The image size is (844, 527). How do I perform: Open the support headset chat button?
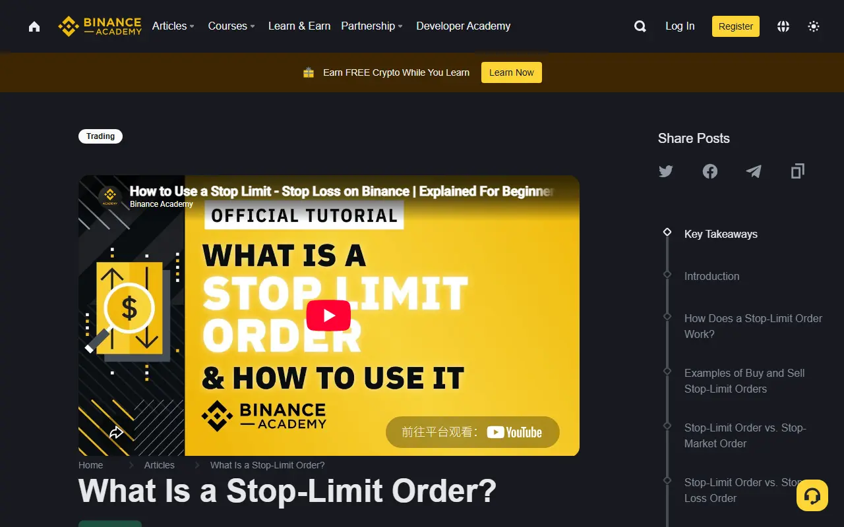[812, 495]
